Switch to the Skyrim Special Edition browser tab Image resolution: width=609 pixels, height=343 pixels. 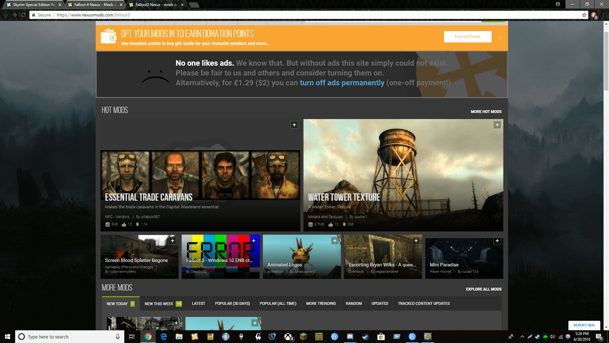(33, 5)
